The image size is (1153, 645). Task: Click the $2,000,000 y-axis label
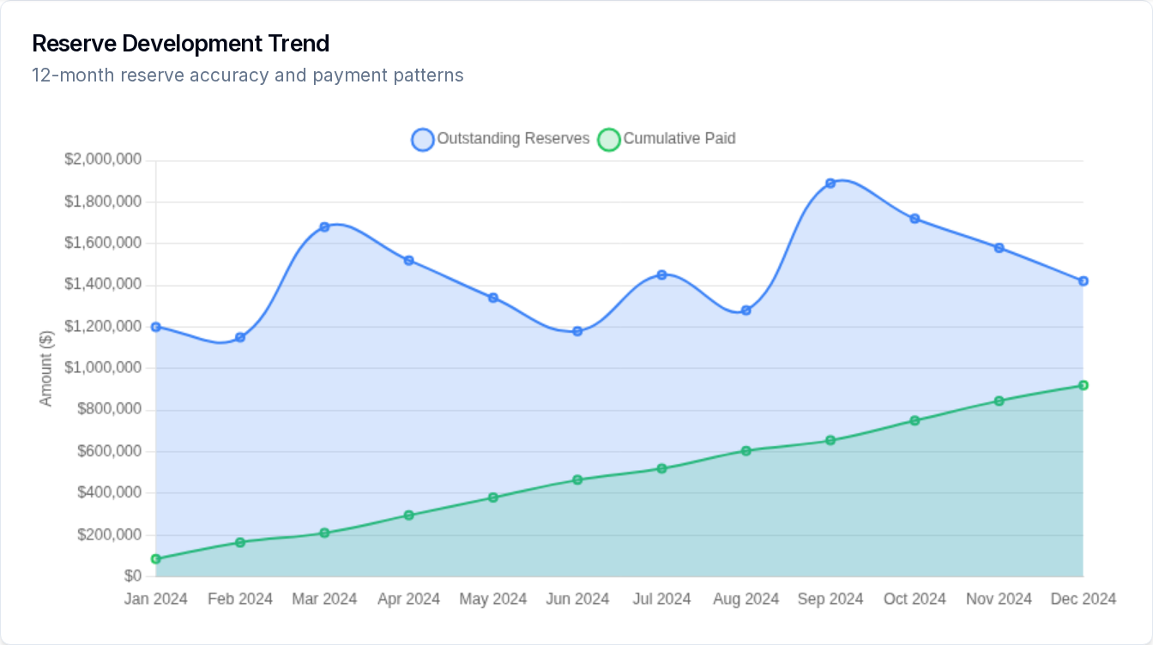point(103,160)
